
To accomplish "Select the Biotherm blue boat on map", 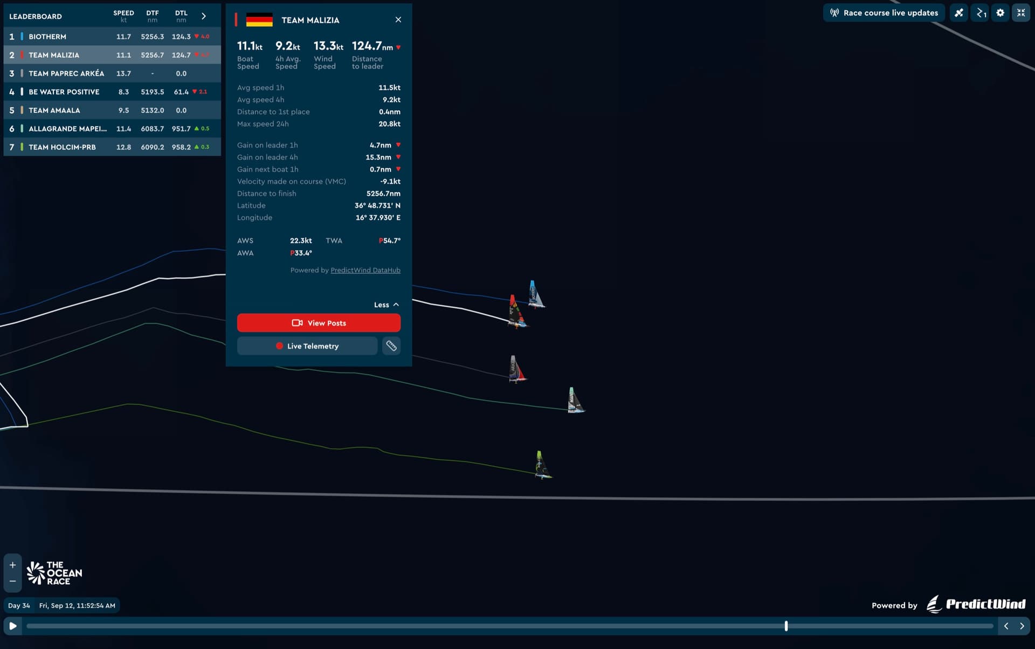I will pos(535,294).
